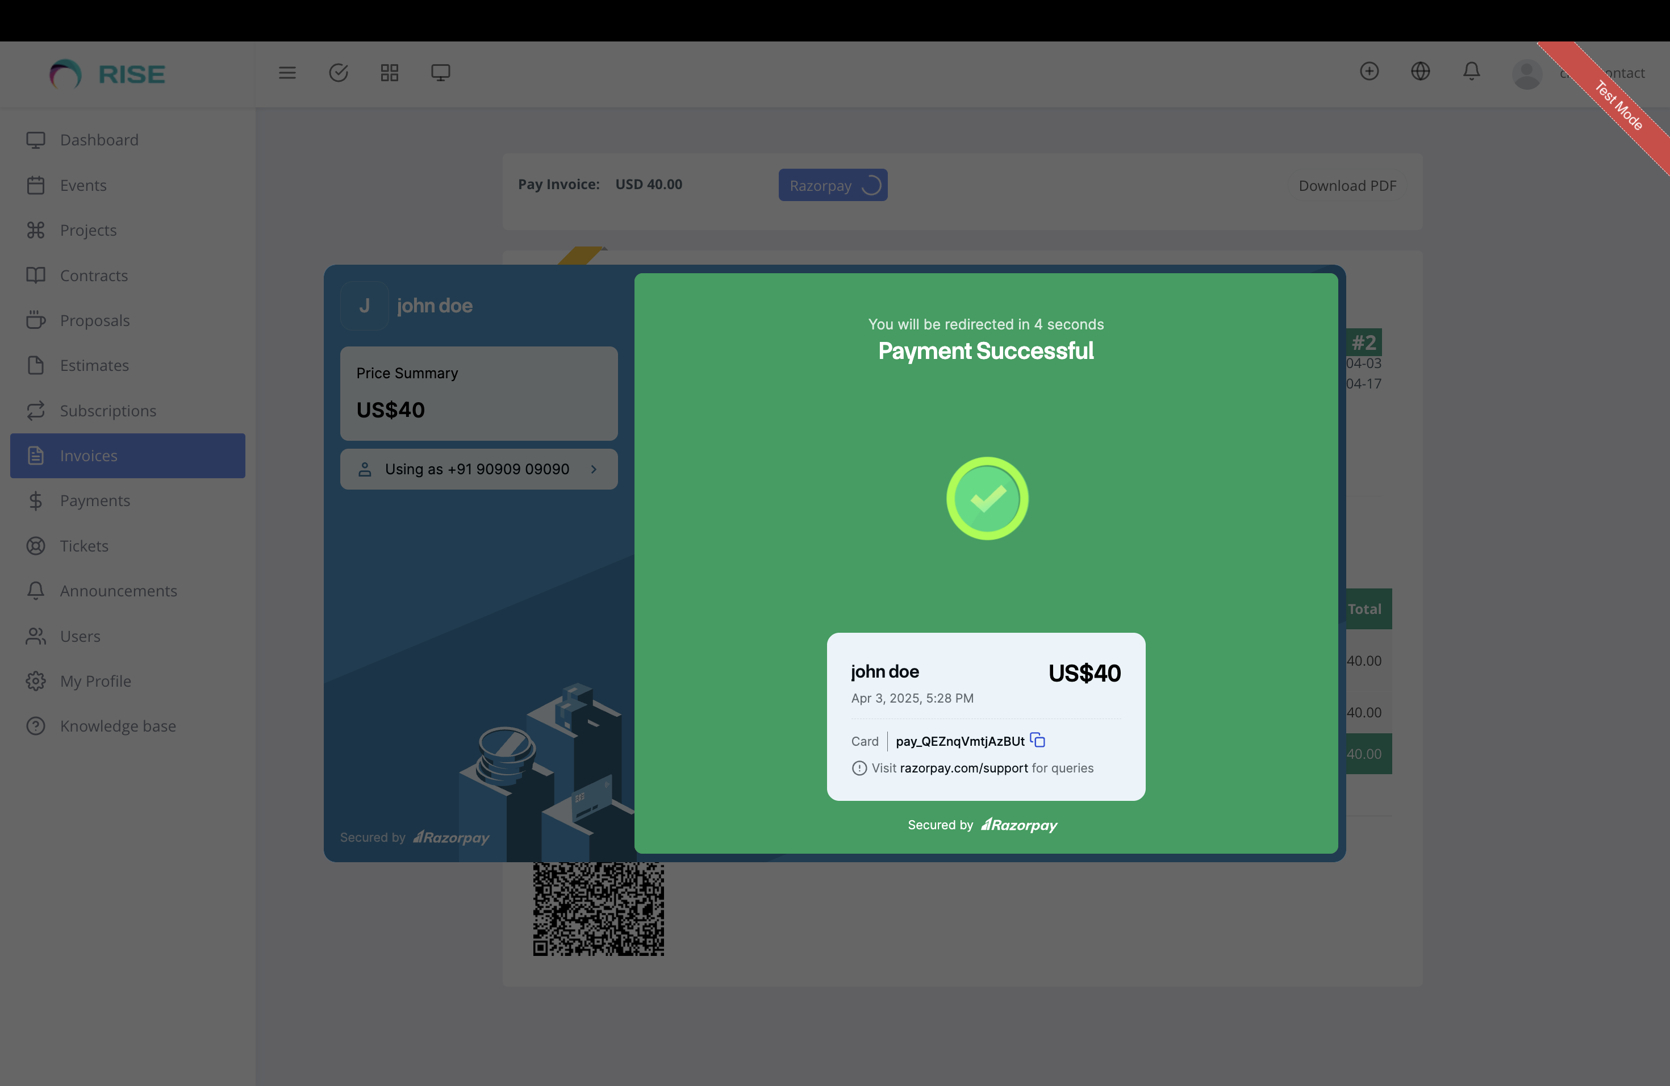The height and width of the screenshot is (1086, 1670).
Task: Go to Projects in the sidebar
Action: pos(128,230)
